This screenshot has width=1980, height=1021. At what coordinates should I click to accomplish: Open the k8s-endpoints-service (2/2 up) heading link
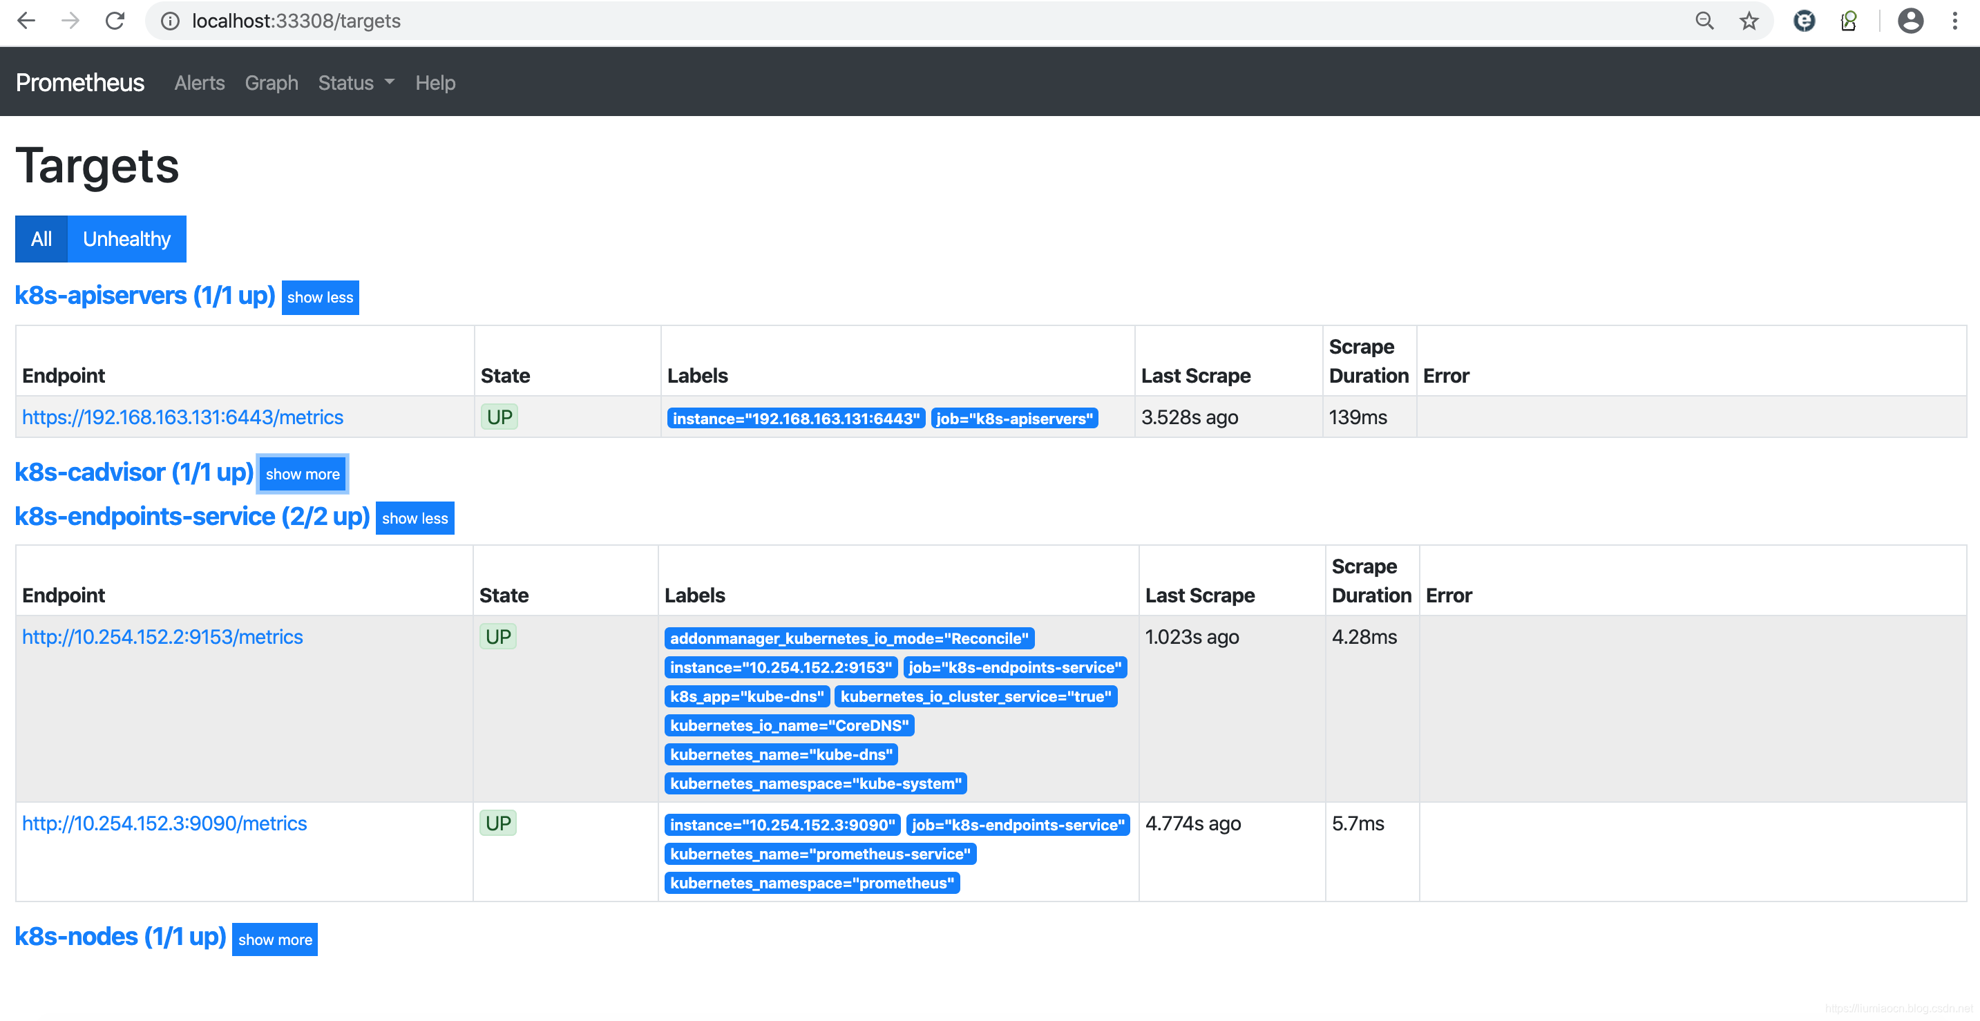click(x=192, y=516)
